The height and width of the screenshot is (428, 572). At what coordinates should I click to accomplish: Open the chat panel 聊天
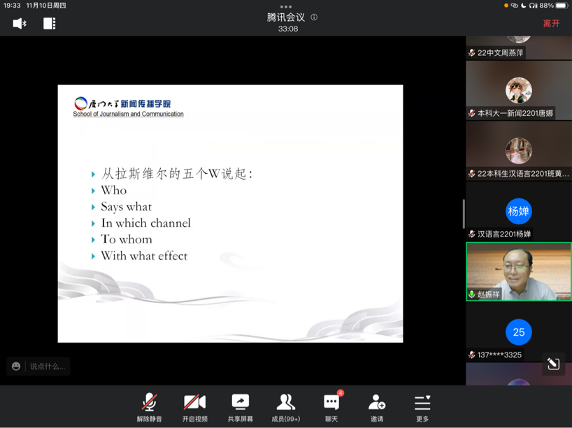coord(331,407)
